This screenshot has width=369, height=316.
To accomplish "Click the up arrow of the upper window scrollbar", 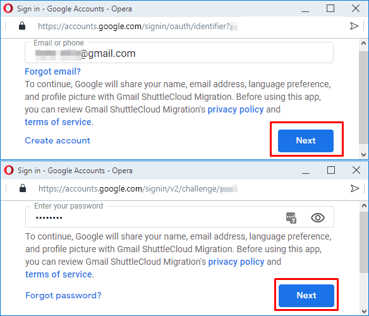I will [363, 44].
